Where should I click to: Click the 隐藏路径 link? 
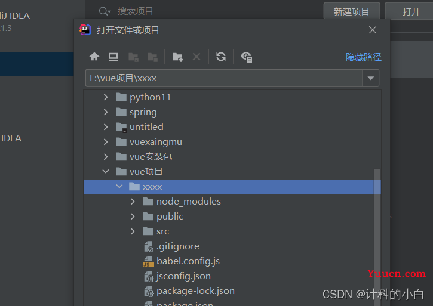pyautogui.click(x=364, y=57)
